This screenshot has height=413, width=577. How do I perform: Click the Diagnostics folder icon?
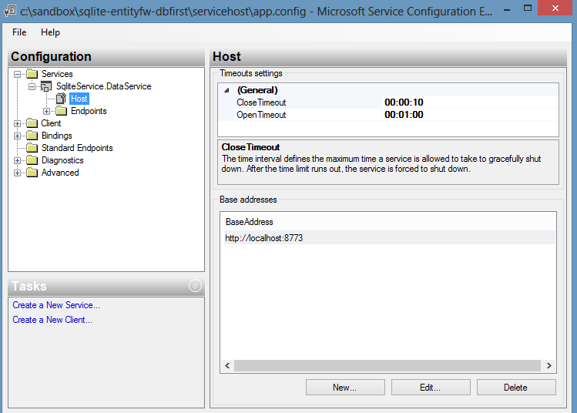pyautogui.click(x=32, y=160)
